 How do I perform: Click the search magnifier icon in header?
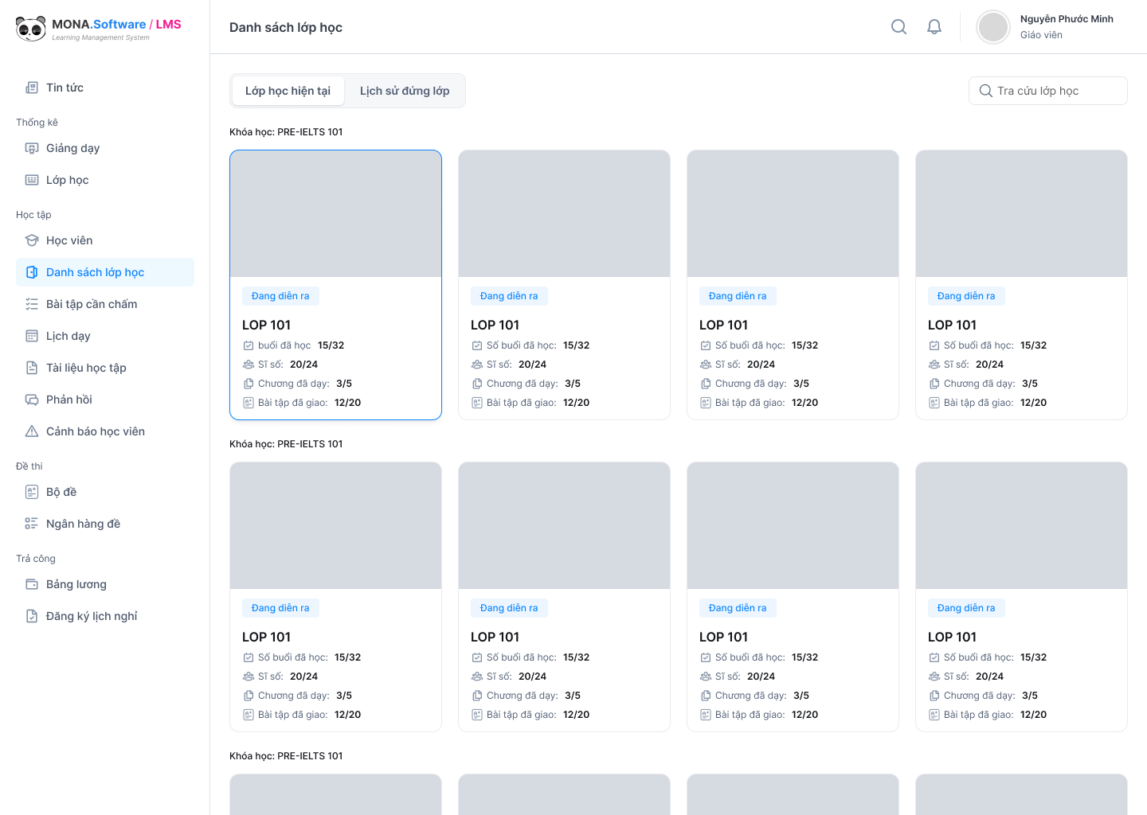pos(898,27)
